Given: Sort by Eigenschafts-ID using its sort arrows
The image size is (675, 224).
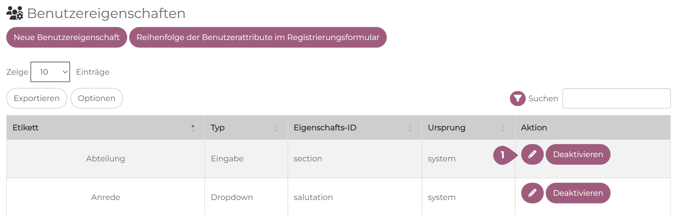Looking at the screenshot, I should (x=410, y=128).
